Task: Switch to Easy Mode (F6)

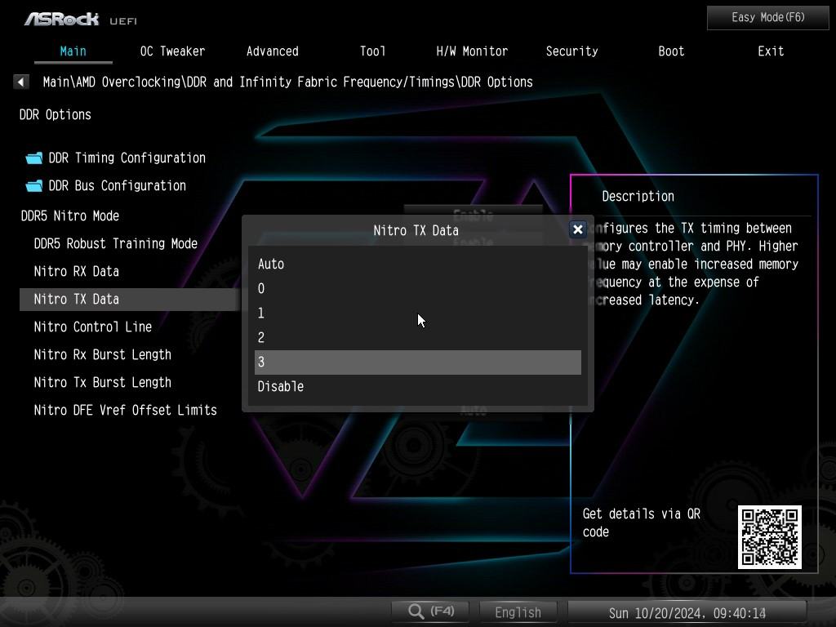Action: click(767, 18)
